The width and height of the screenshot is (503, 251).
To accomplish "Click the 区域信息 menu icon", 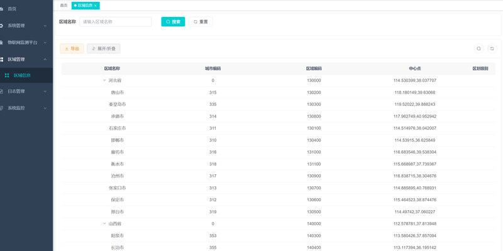I will tap(7, 75).
